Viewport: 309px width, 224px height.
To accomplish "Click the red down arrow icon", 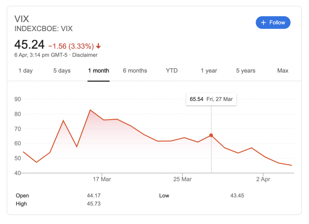I will click(98, 46).
